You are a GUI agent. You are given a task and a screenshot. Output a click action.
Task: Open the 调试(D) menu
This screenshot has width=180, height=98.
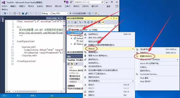click(x=49, y=6)
